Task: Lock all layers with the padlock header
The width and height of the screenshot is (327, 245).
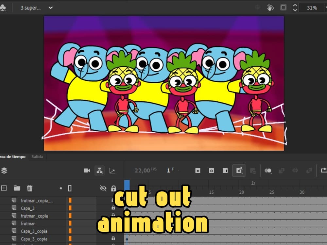Action: pos(113,188)
